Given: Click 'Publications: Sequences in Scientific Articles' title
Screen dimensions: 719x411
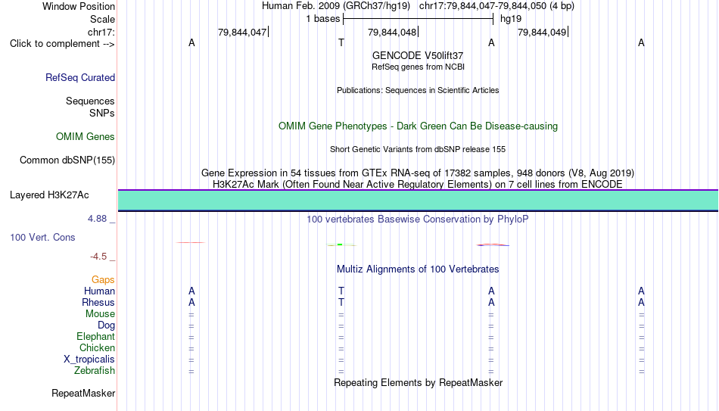Looking at the screenshot, I should 418,90.
